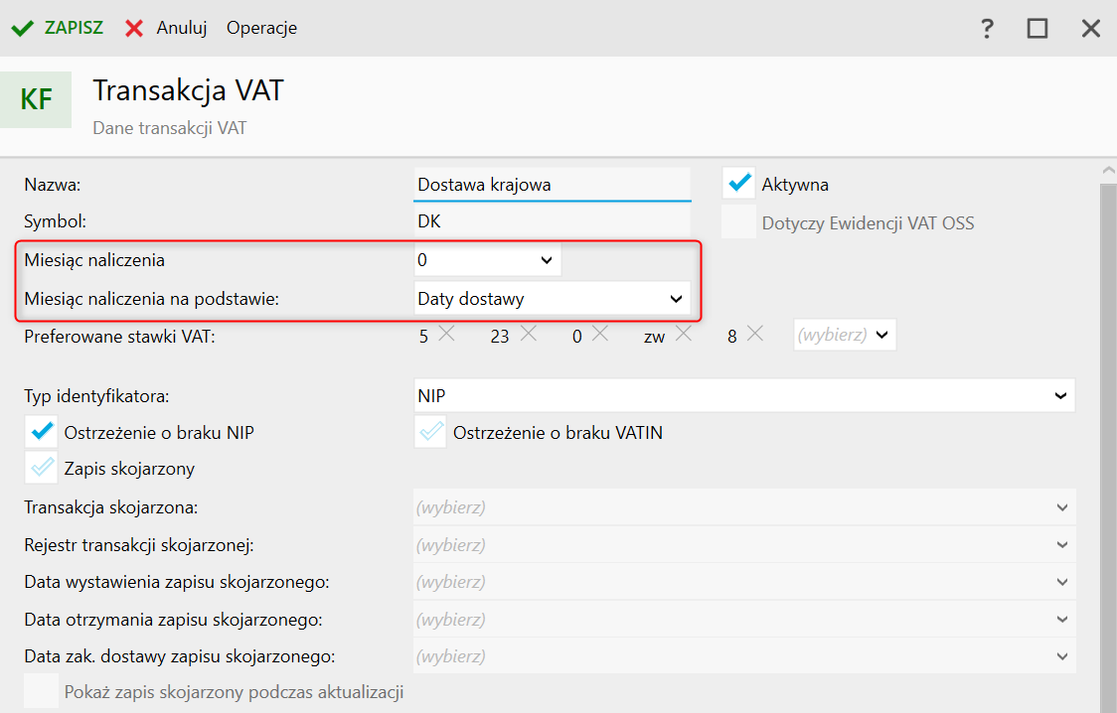
Task: Click Anuluj to cancel changes
Action: tap(166, 28)
